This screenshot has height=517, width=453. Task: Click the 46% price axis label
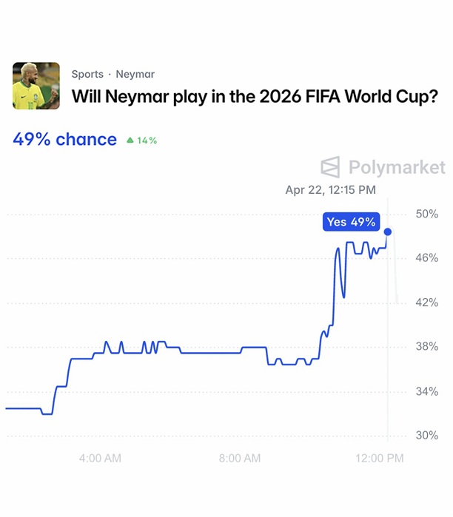(426, 258)
